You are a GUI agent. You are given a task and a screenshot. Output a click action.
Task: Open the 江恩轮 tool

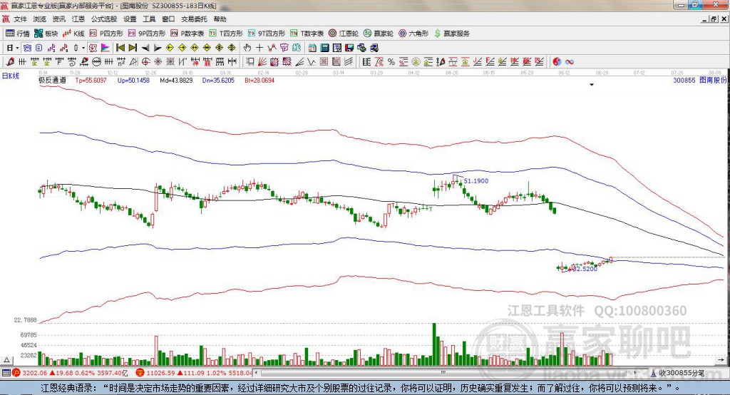click(x=344, y=34)
